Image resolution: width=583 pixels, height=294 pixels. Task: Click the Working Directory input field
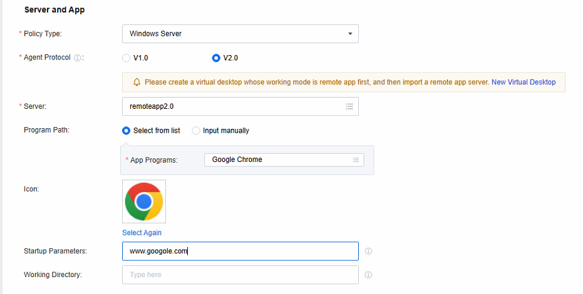pos(240,275)
